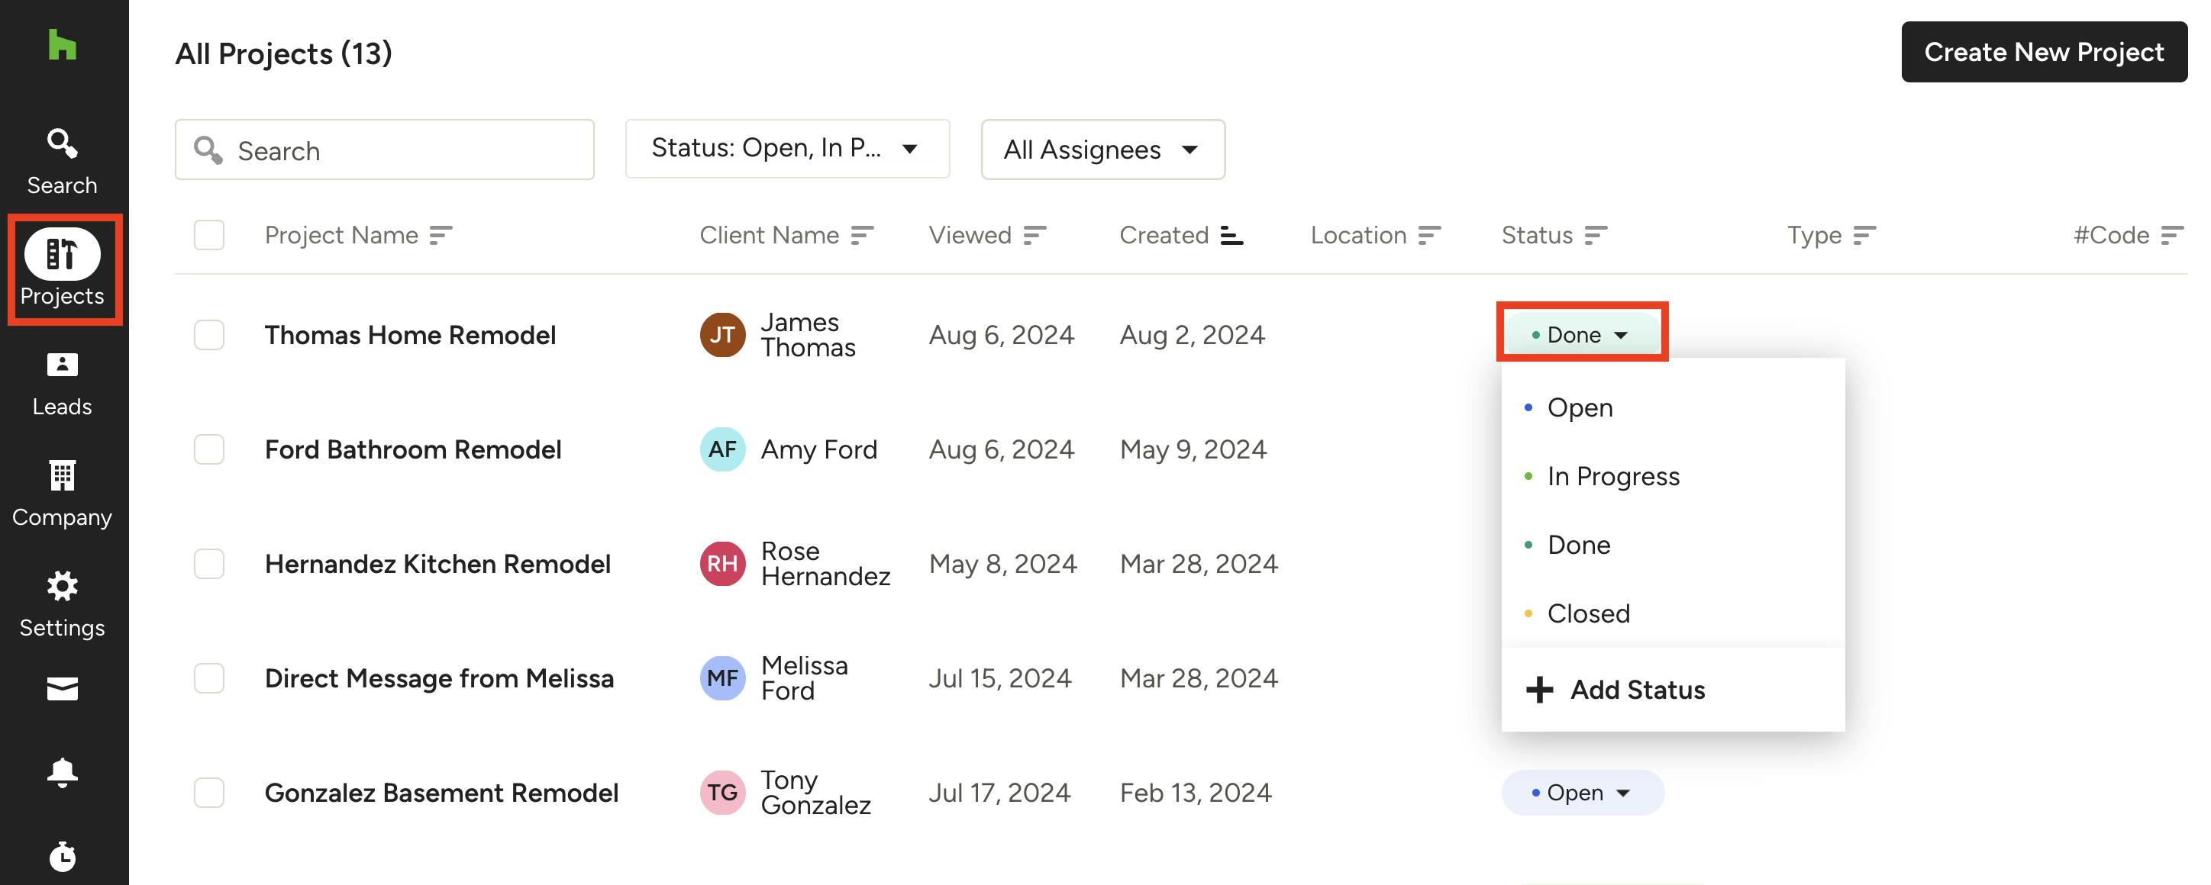The width and height of the screenshot is (2211, 885).
Task: Choose Open in the status menu
Action: coord(1672,407)
